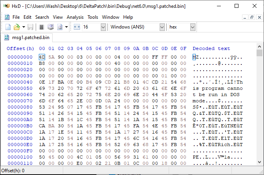This screenshot has width=264, height=175.
Task: Click decoded text 'is program canno'
Action: click(x=218, y=88)
